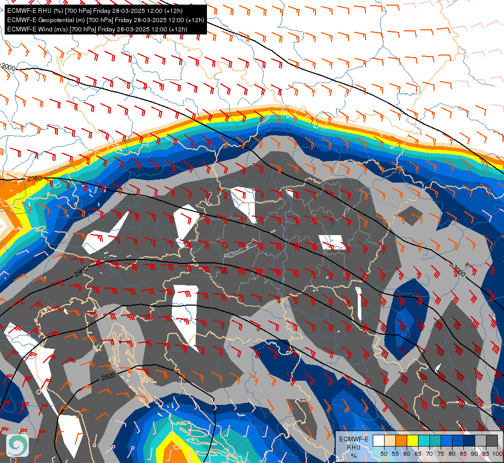Screen dimensions: 504x463
Task: Click the legend value 90
Action: click(x=475, y=454)
